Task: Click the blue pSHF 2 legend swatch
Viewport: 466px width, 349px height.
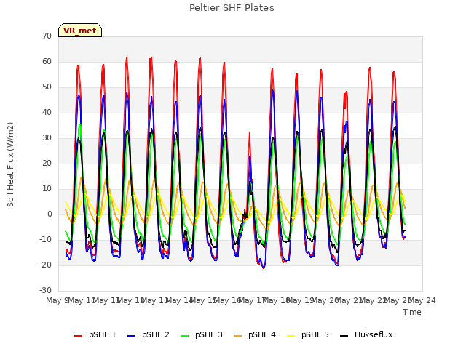Action: [x=131, y=336]
